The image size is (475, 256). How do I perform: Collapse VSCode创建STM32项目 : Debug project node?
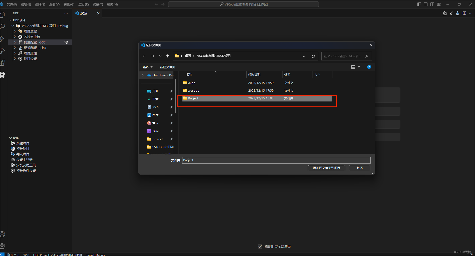coord(13,26)
